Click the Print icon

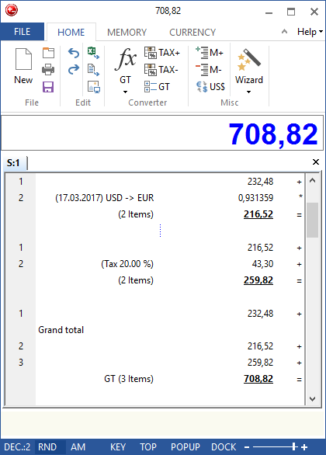(48, 70)
